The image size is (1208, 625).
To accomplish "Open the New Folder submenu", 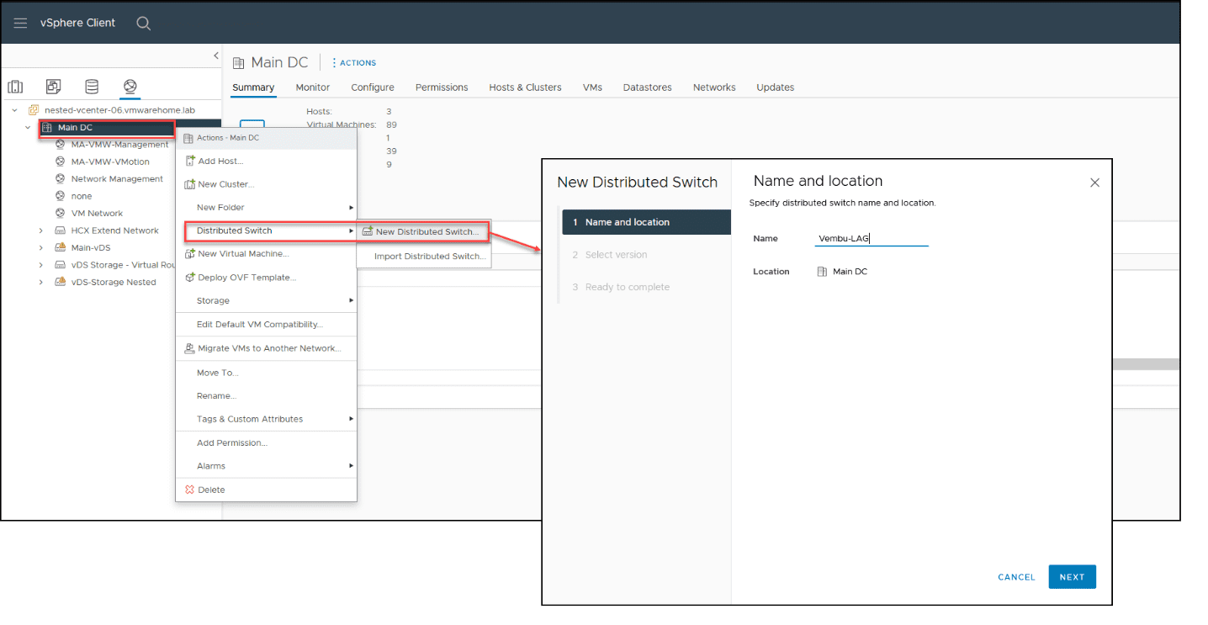I will click(x=266, y=208).
